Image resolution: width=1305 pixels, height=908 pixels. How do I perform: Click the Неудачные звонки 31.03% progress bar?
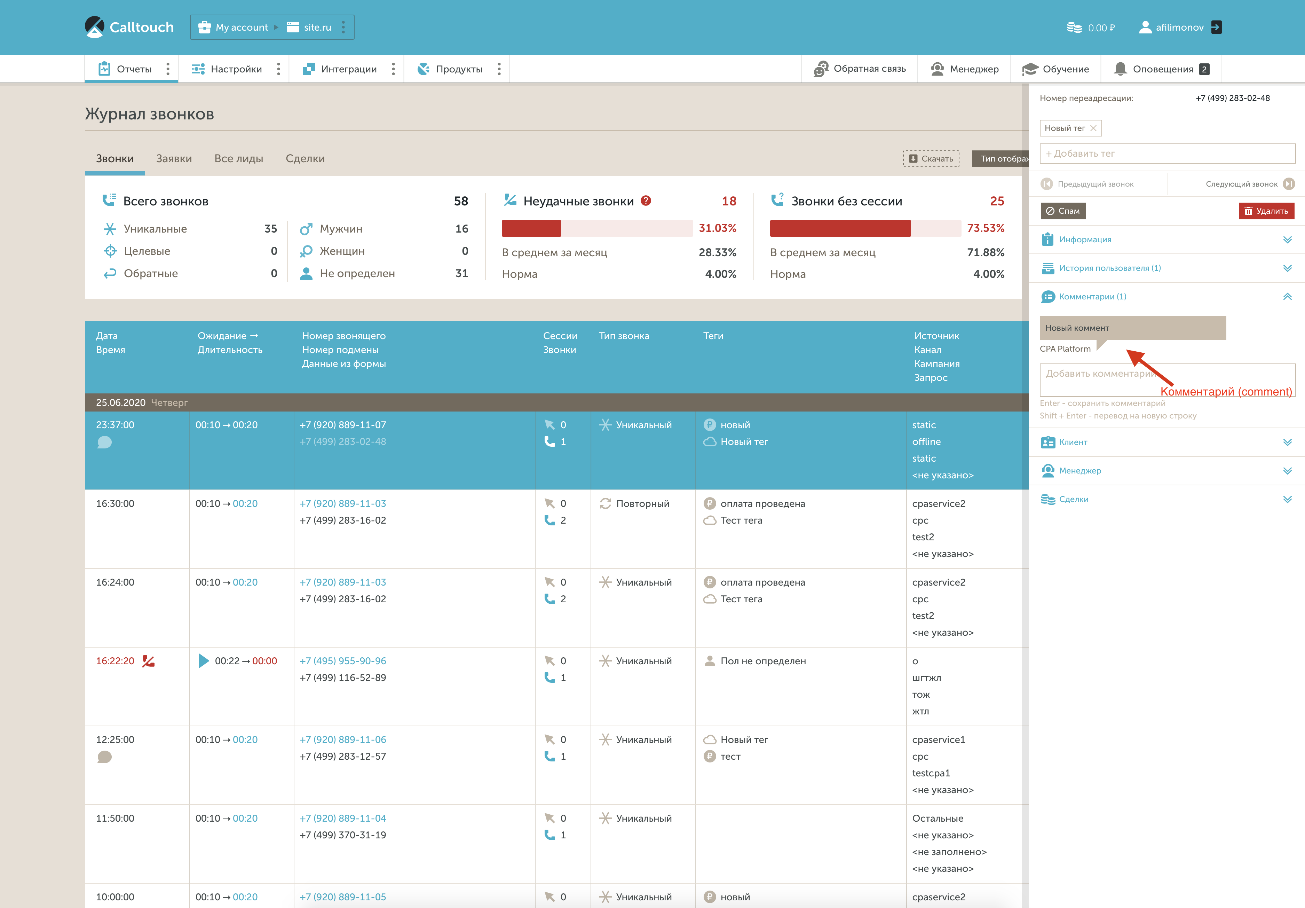click(598, 228)
